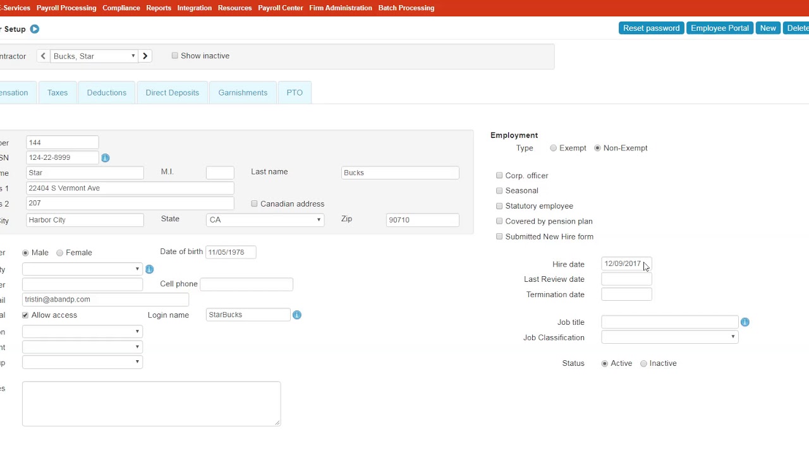Click the New button
The image size is (809, 455).
tap(768, 28)
